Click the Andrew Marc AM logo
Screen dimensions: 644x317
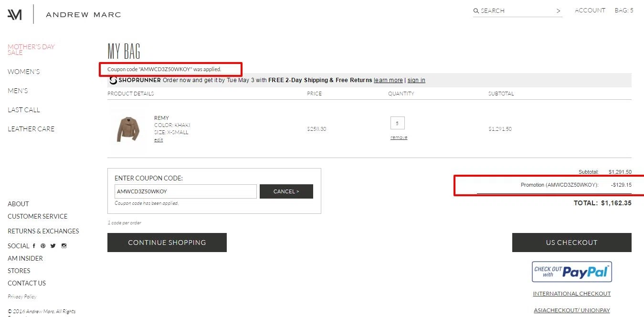click(15, 15)
